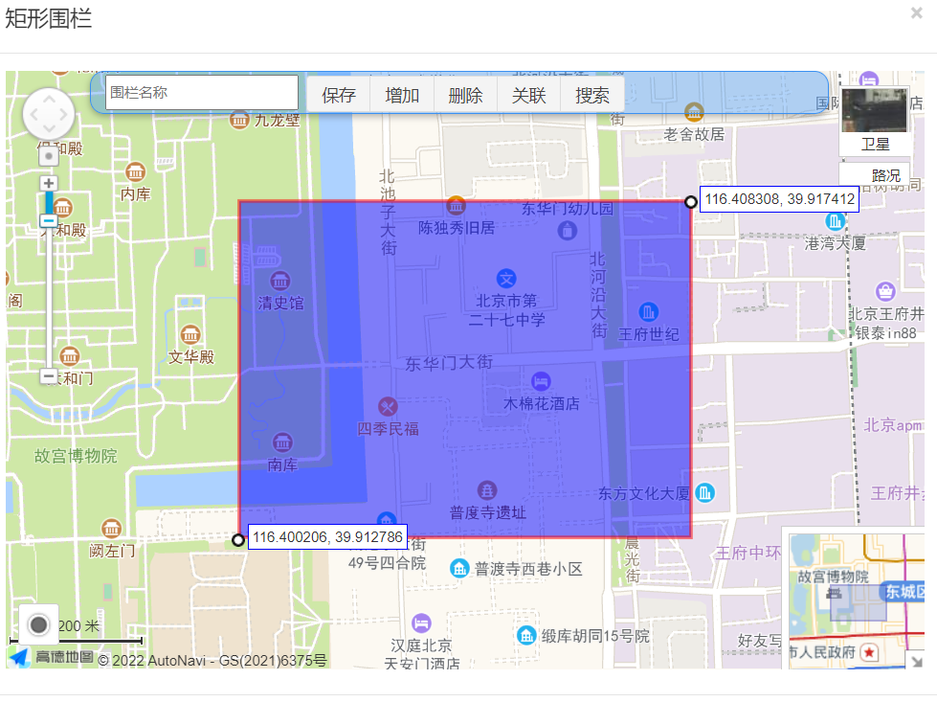
Task: Switch to 卫星 satellite view thumbnail
Action: [x=875, y=120]
